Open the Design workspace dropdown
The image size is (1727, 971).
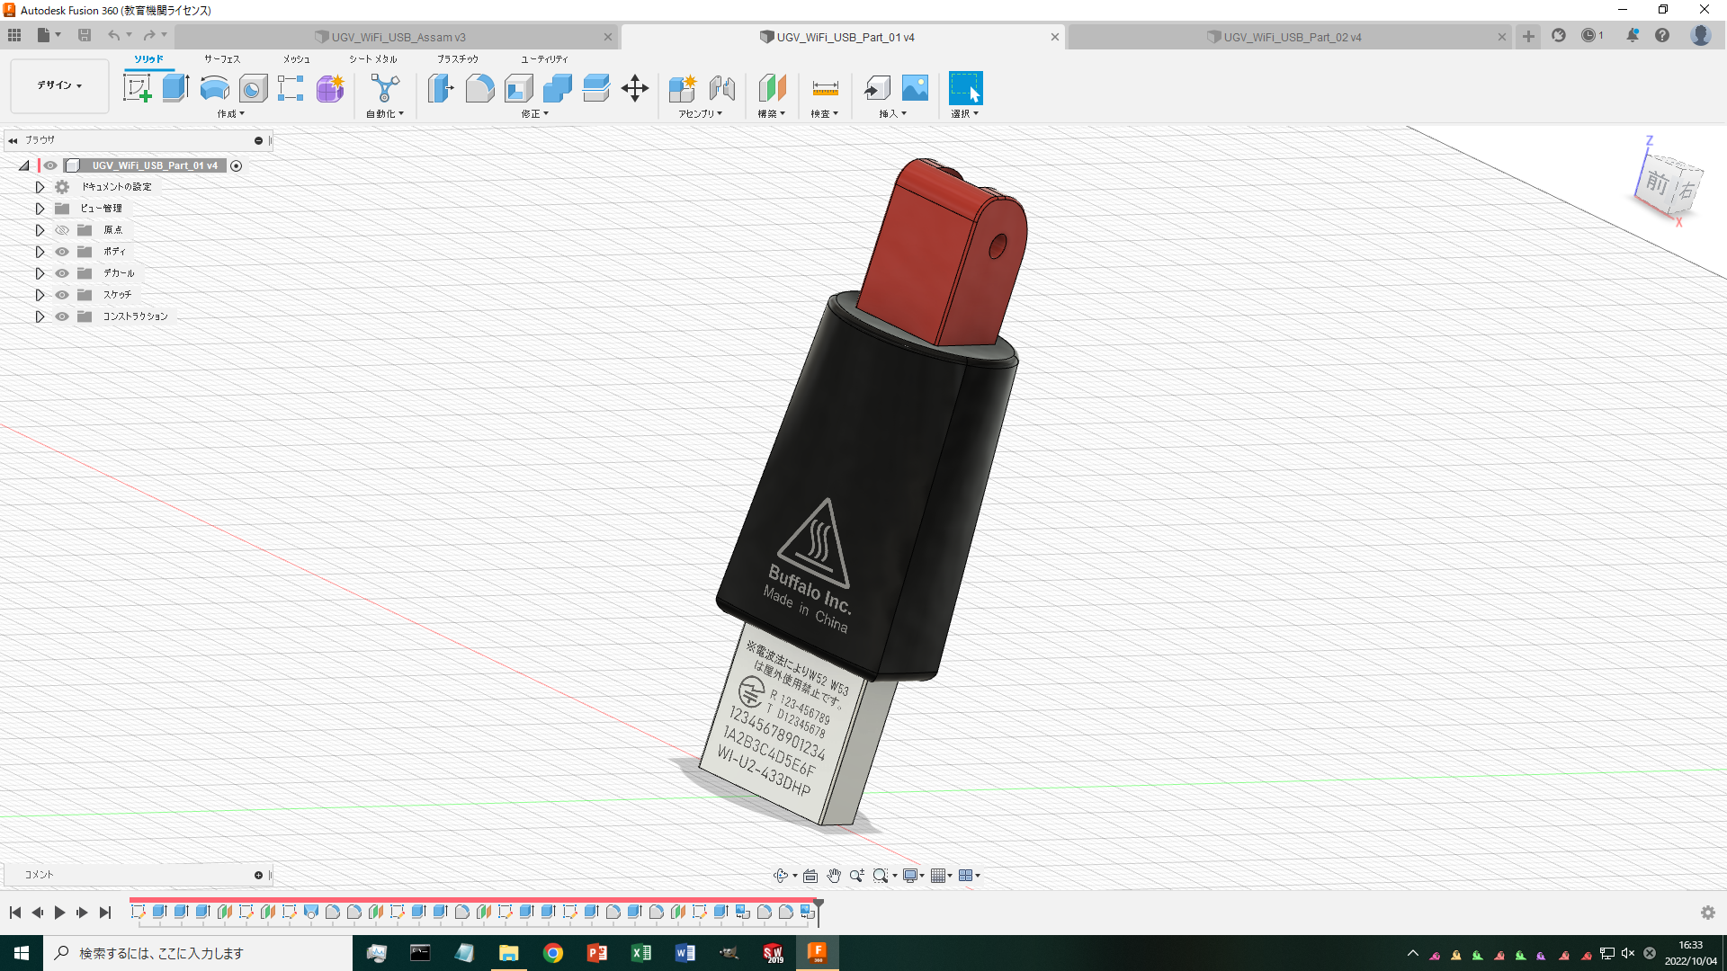coord(59,85)
